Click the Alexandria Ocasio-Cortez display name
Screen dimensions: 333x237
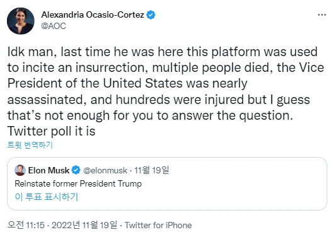93,15
